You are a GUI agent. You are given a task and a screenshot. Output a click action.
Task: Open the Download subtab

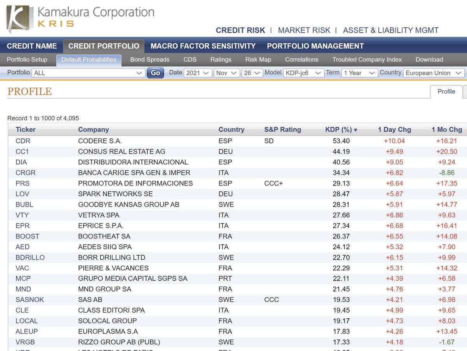pos(429,60)
